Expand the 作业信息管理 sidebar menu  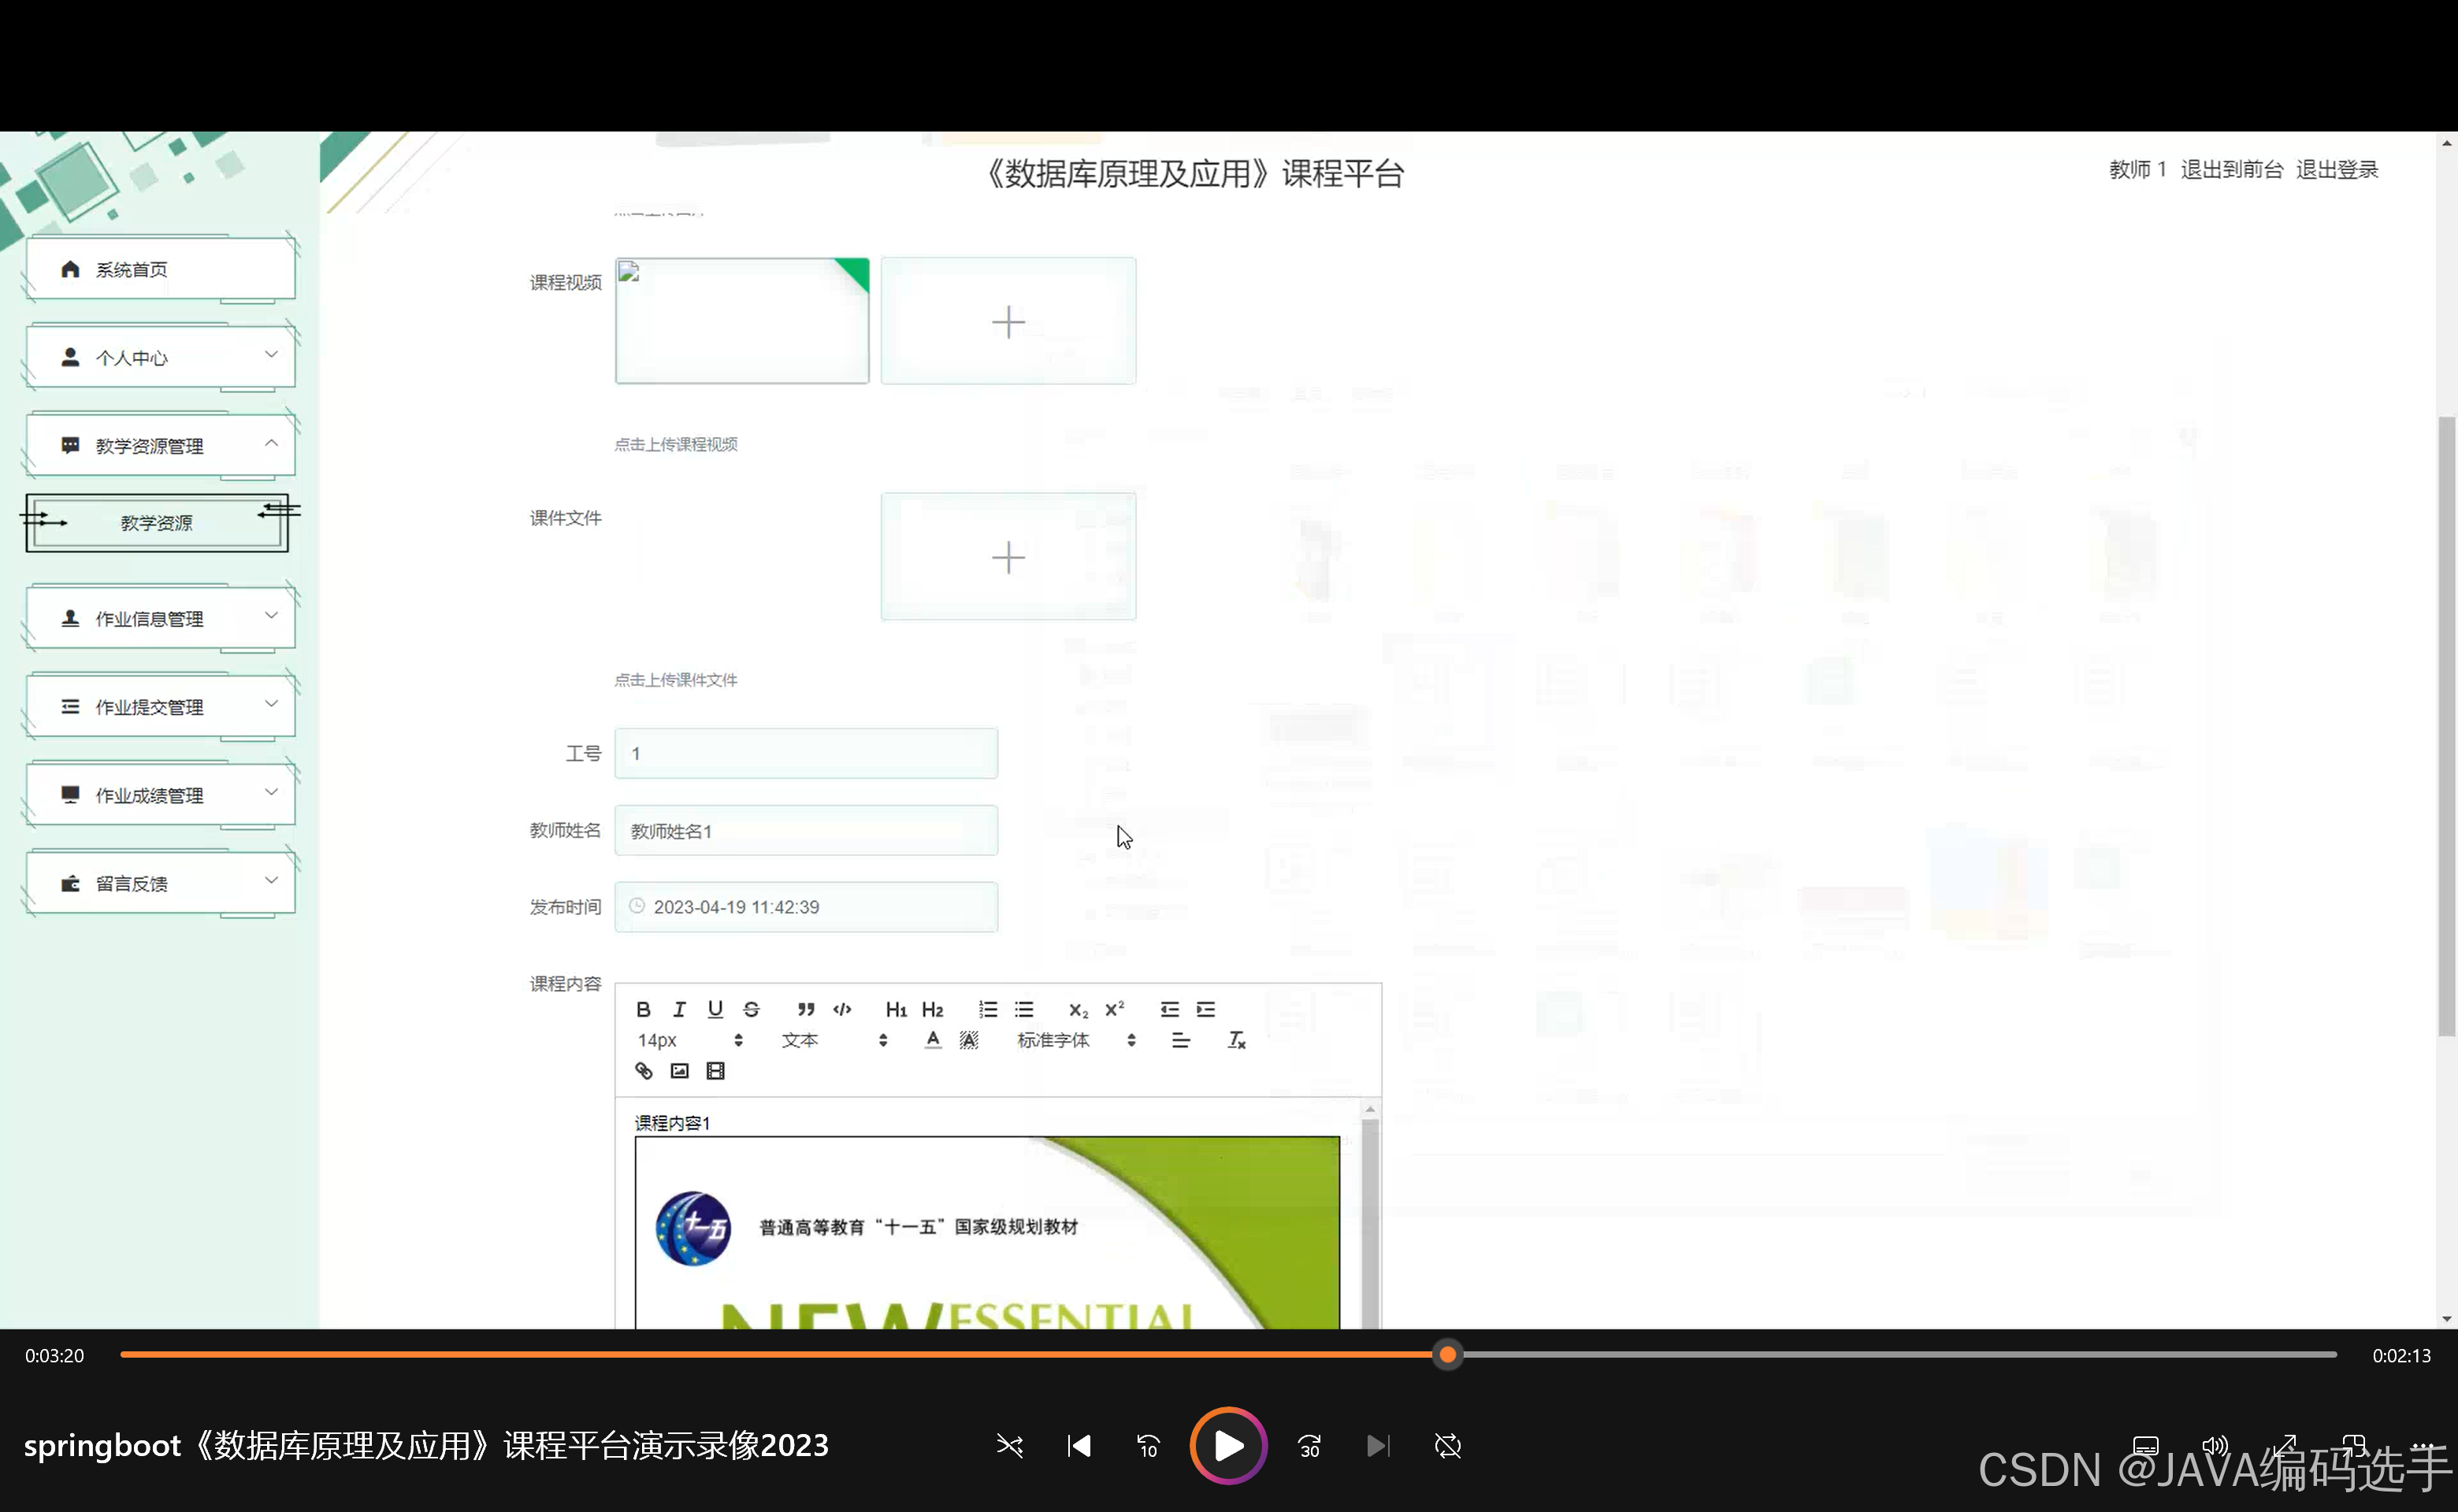point(160,618)
